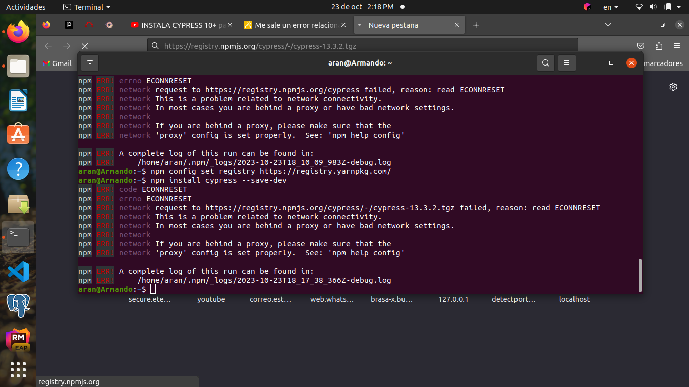Viewport: 689px width, 387px height.
Task: Click the Terminal command prompt cursor
Action: pyautogui.click(x=153, y=289)
